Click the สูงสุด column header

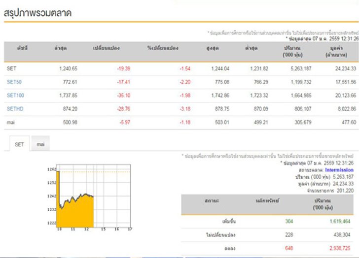coord(213,48)
